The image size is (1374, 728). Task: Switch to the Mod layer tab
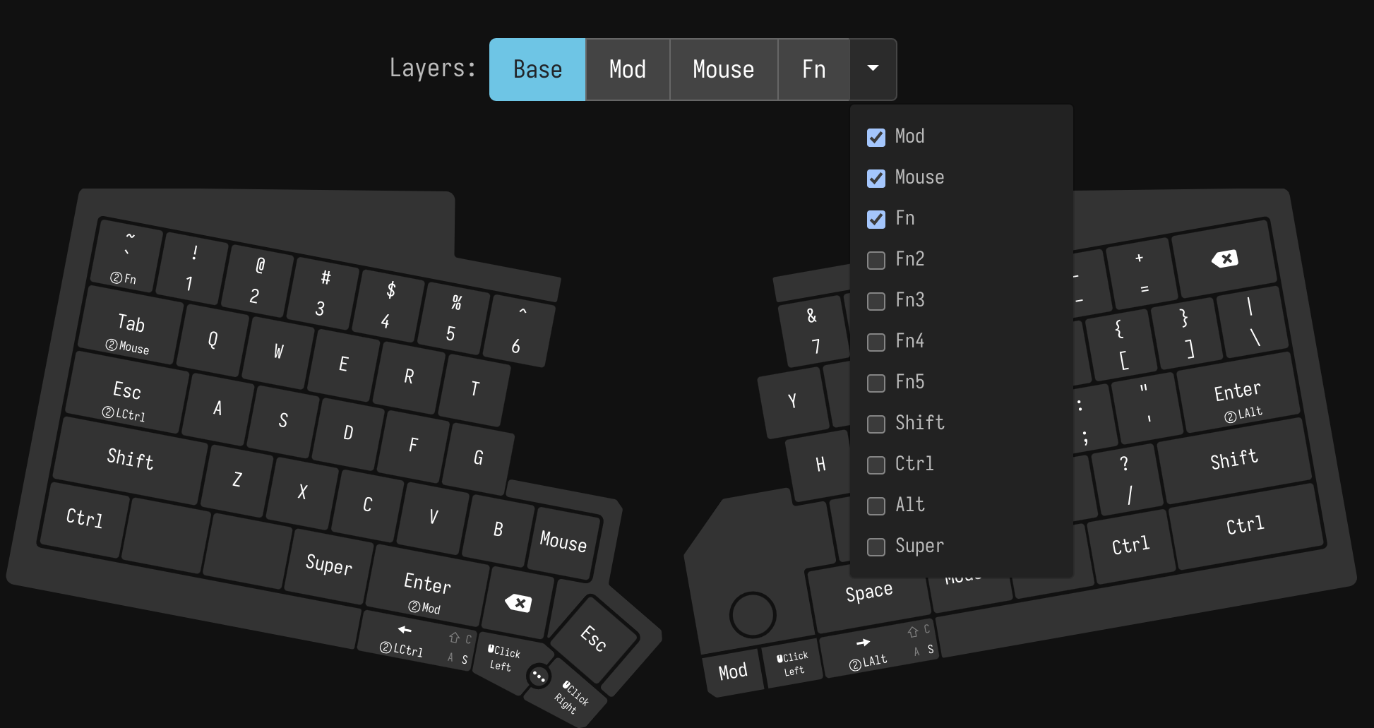pyautogui.click(x=627, y=69)
